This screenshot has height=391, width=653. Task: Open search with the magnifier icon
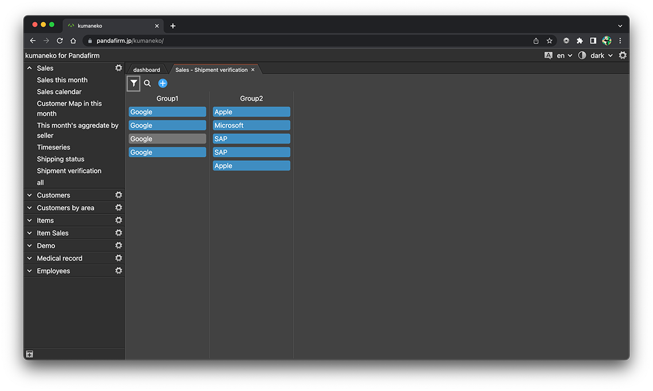tap(147, 84)
